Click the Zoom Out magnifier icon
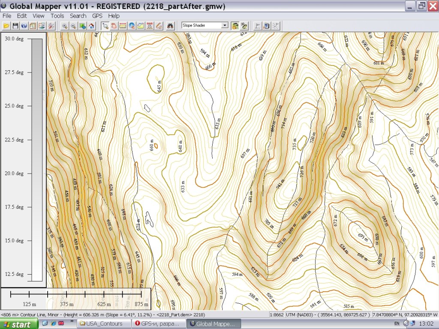The height and width of the screenshot is (329, 439). click(73, 26)
